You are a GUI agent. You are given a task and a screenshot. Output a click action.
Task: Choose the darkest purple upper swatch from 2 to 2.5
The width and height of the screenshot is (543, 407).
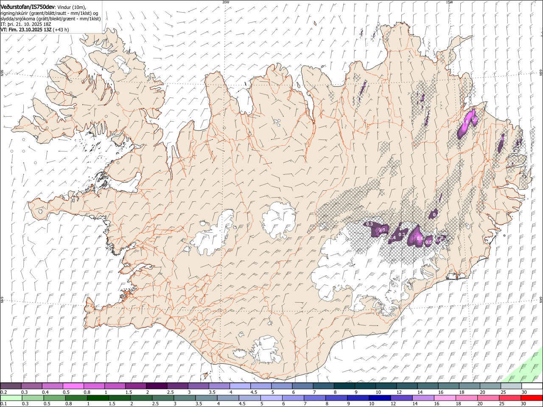pos(157,386)
